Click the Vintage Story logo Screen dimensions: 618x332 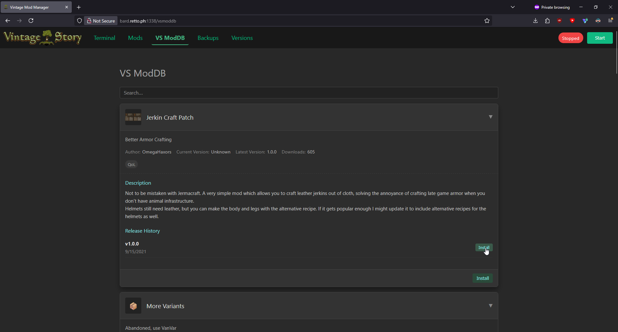pyautogui.click(x=42, y=38)
